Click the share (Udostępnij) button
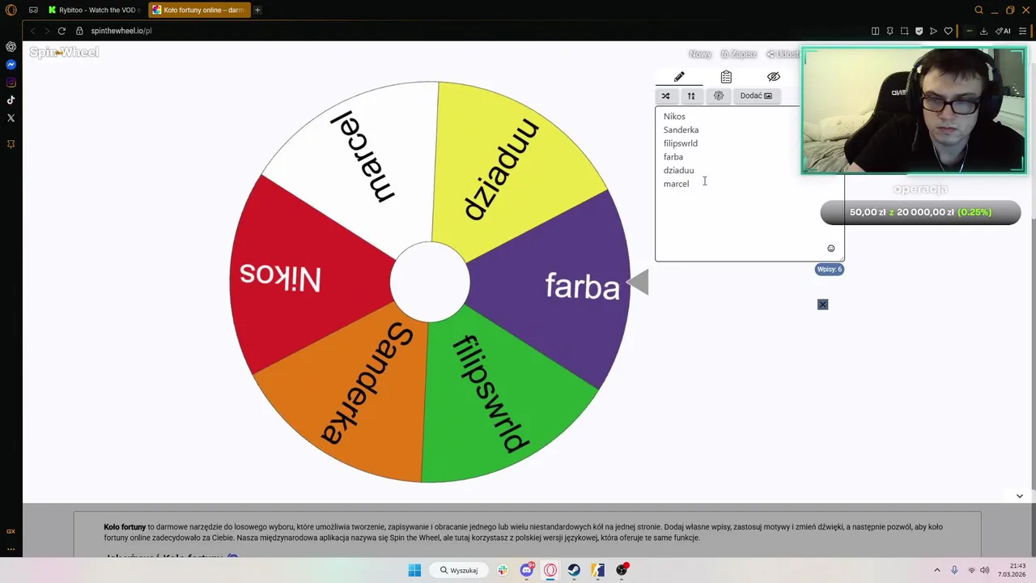Viewport: 1036px width, 583px height. tap(783, 54)
